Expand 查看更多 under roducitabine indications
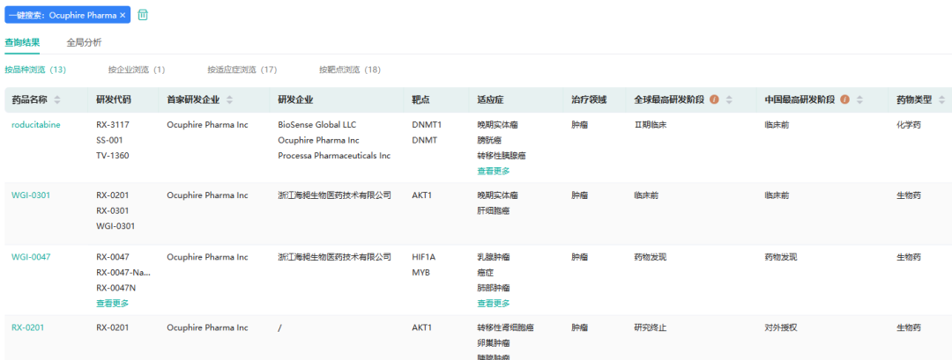952x360 pixels. click(493, 171)
